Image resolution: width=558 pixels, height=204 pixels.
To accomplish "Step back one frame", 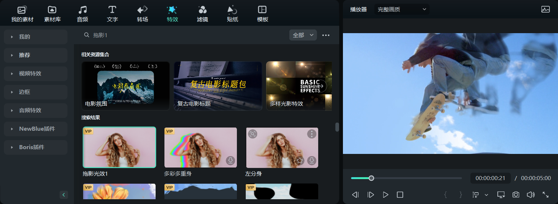I will click(355, 195).
